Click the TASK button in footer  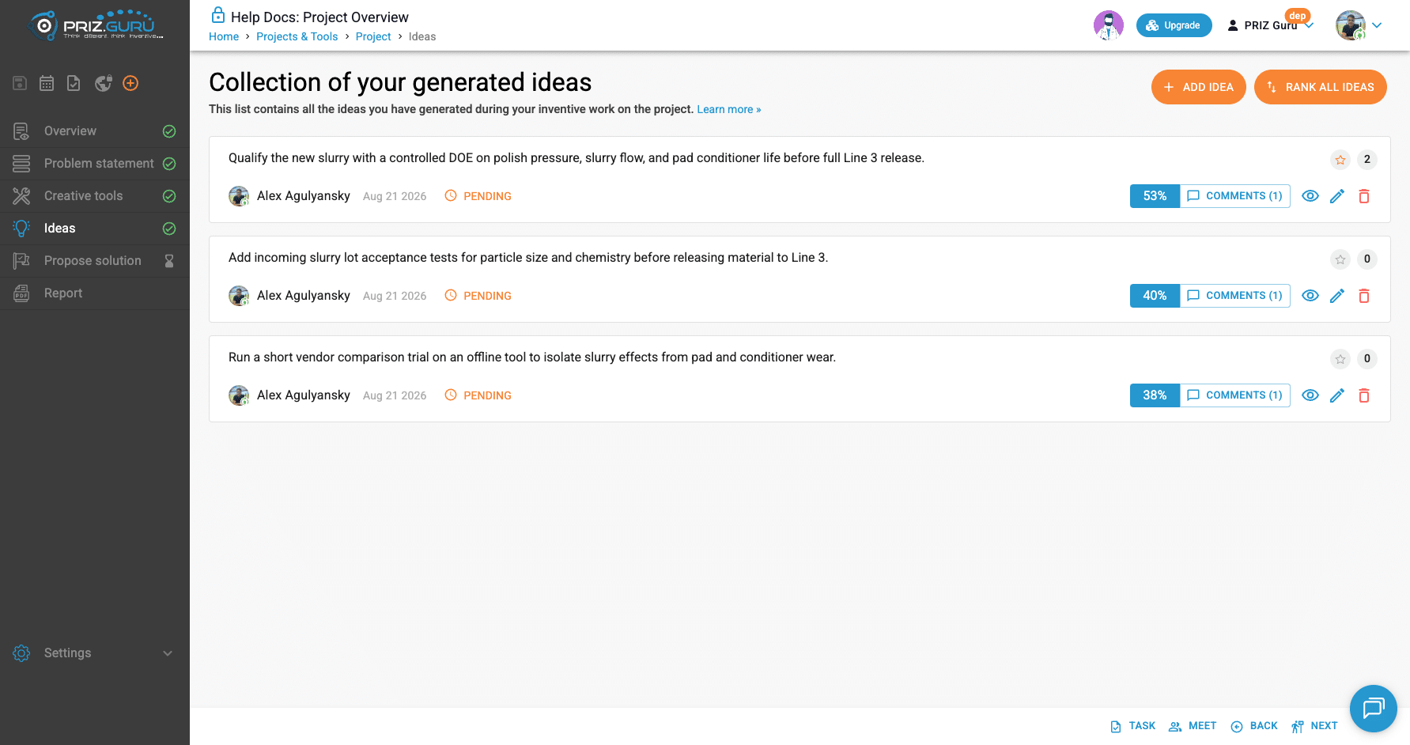point(1133,726)
